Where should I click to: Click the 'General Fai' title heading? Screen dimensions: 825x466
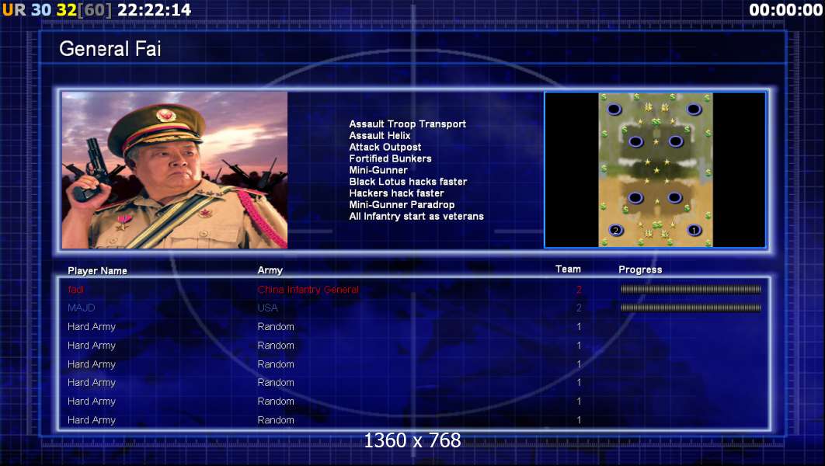click(110, 49)
